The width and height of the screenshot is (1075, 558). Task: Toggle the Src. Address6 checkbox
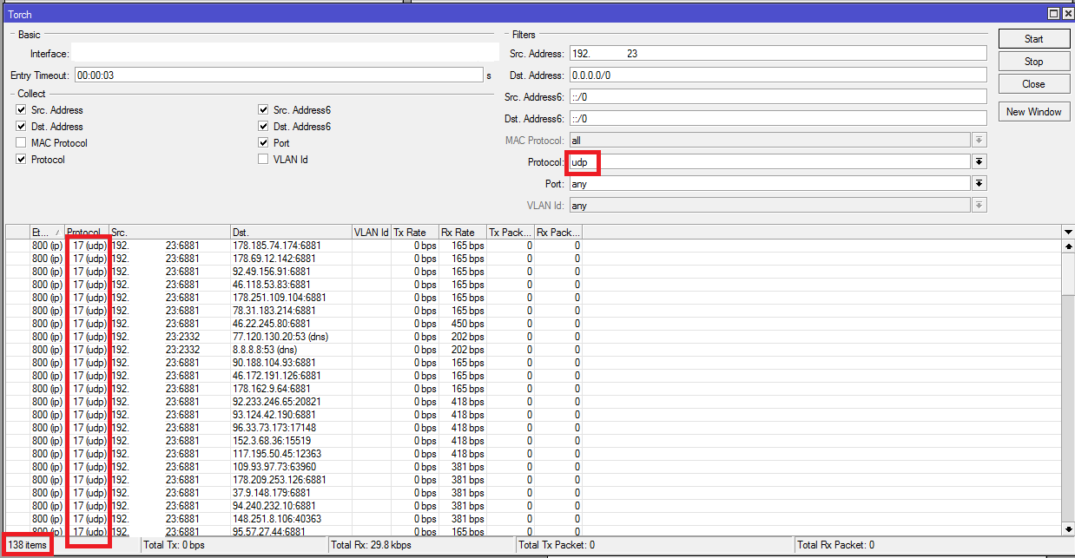click(x=263, y=110)
